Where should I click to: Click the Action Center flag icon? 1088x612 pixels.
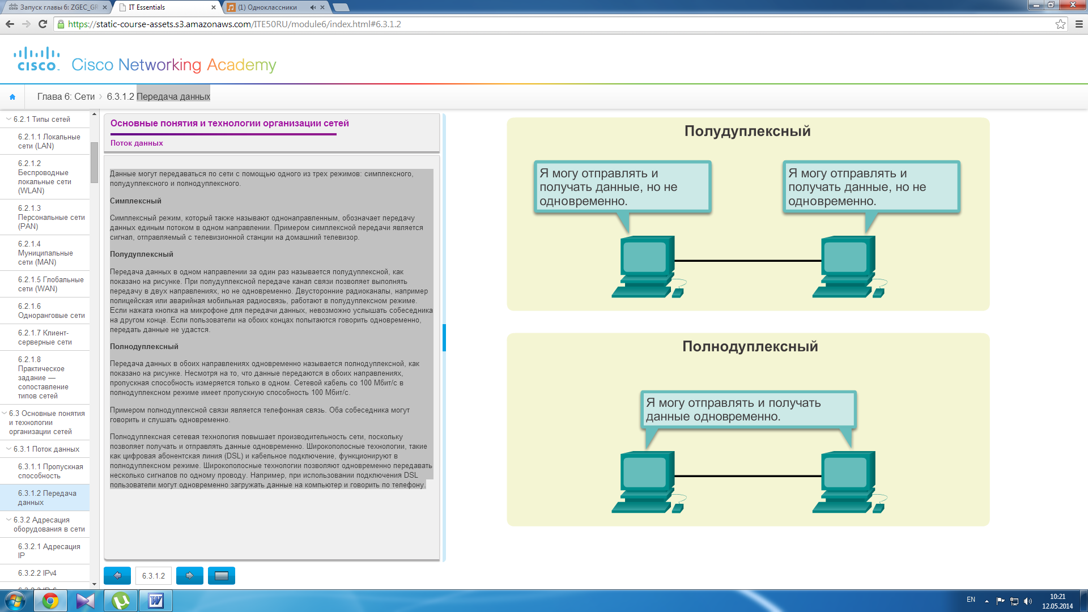[1000, 601]
